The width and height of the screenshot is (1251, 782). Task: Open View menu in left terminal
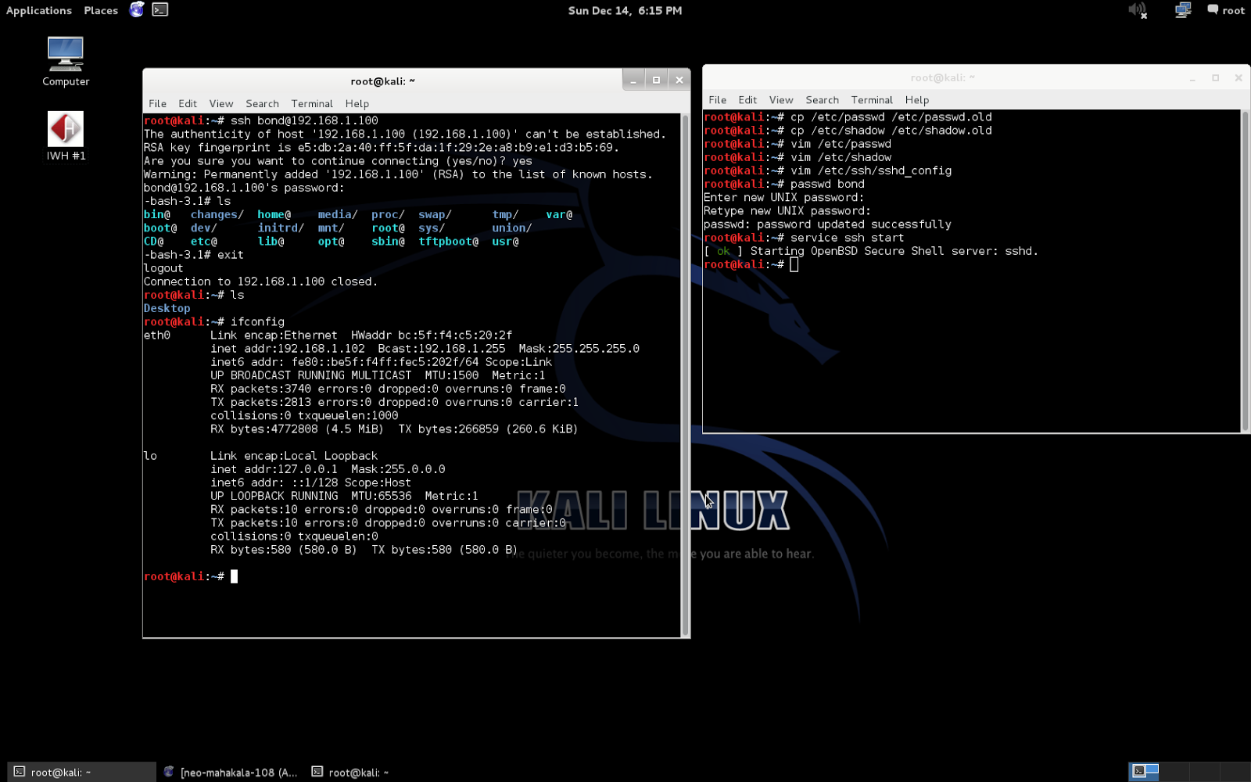221,103
